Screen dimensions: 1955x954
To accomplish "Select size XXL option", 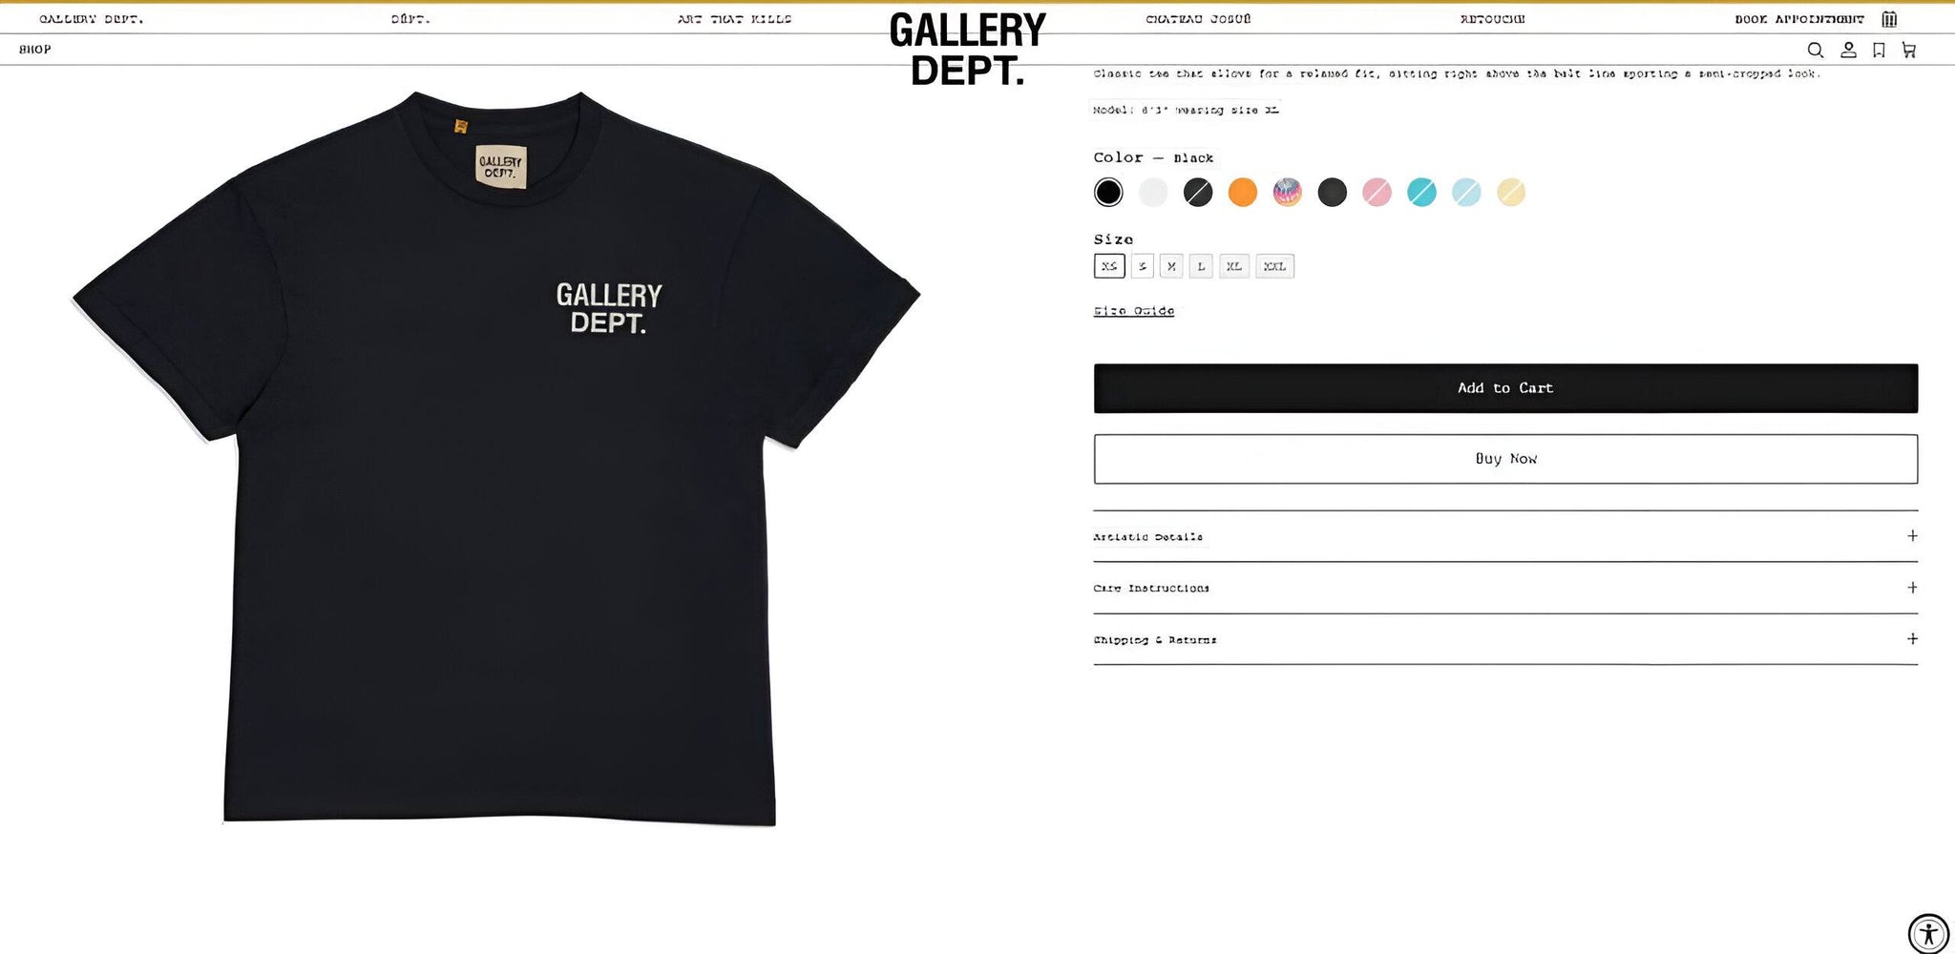I will click(x=1275, y=266).
